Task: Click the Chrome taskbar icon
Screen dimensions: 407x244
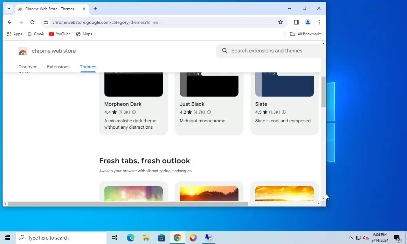Action: pos(177,238)
